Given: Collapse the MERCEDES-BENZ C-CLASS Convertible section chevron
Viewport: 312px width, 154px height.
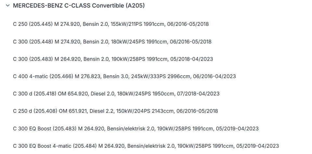Looking at the screenshot, I should [x=8, y=6].
